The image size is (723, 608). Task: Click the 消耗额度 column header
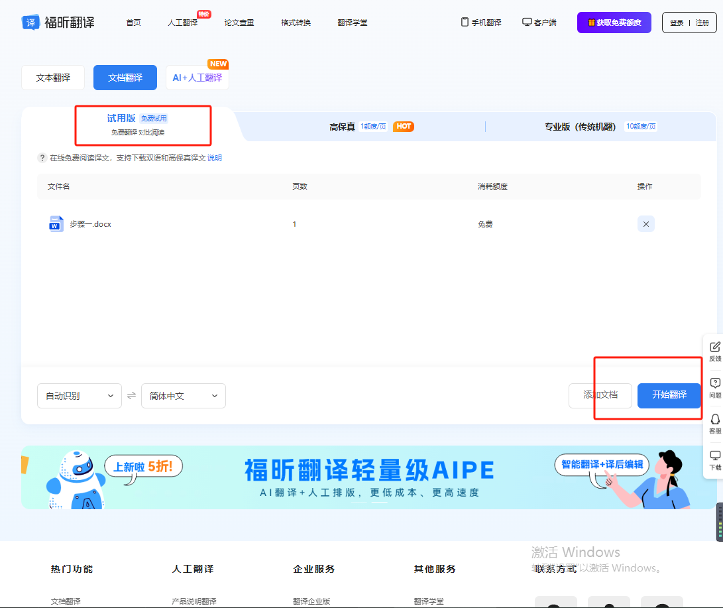[492, 186]
